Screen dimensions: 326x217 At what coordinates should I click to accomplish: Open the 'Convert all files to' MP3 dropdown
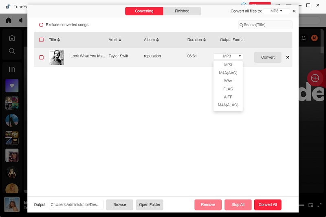pyautogui.click(x=276, y=11)
